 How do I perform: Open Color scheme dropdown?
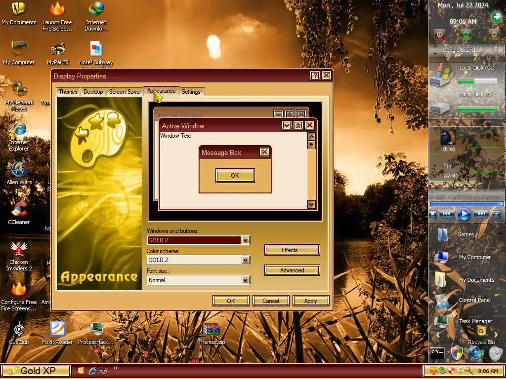(x=246, y=260)
